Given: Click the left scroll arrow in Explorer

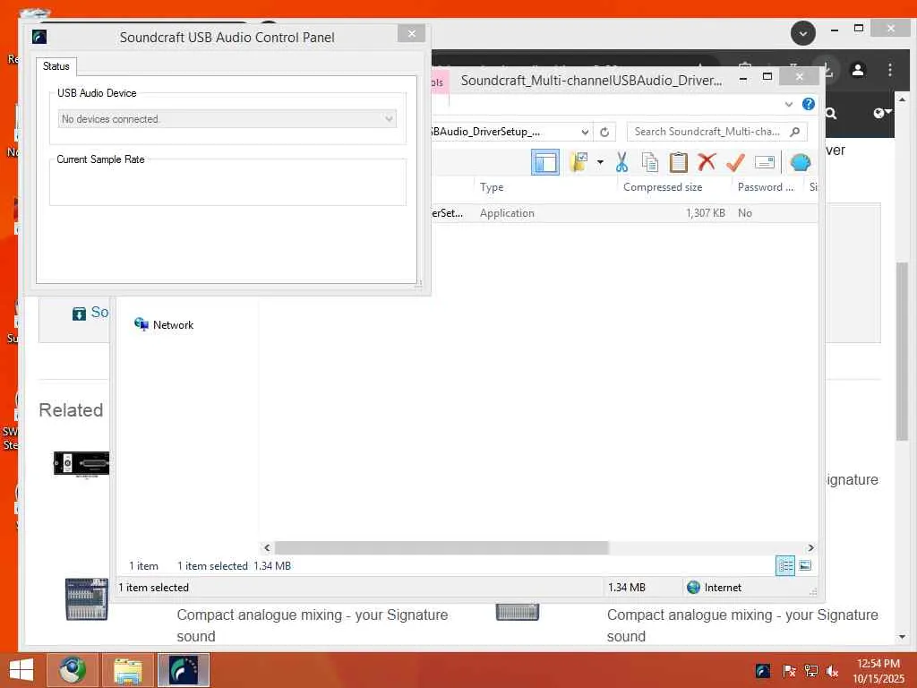Looking at the screenshot, I should (x=267, y=547).
